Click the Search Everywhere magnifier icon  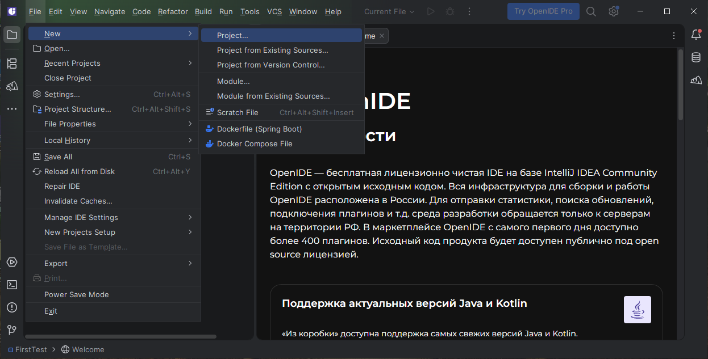click(591, 11)
